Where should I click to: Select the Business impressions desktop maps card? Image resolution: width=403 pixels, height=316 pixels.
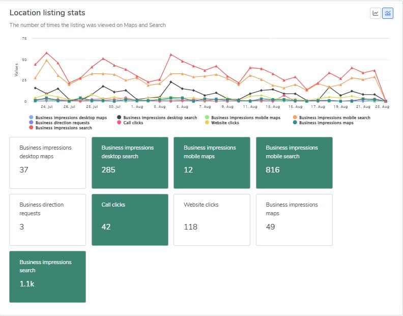(x=47, y=163)
